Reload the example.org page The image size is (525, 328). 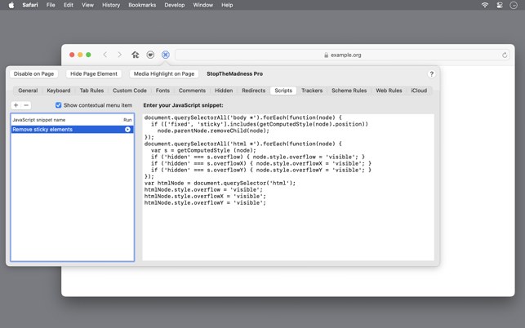[x=505, y=55]
